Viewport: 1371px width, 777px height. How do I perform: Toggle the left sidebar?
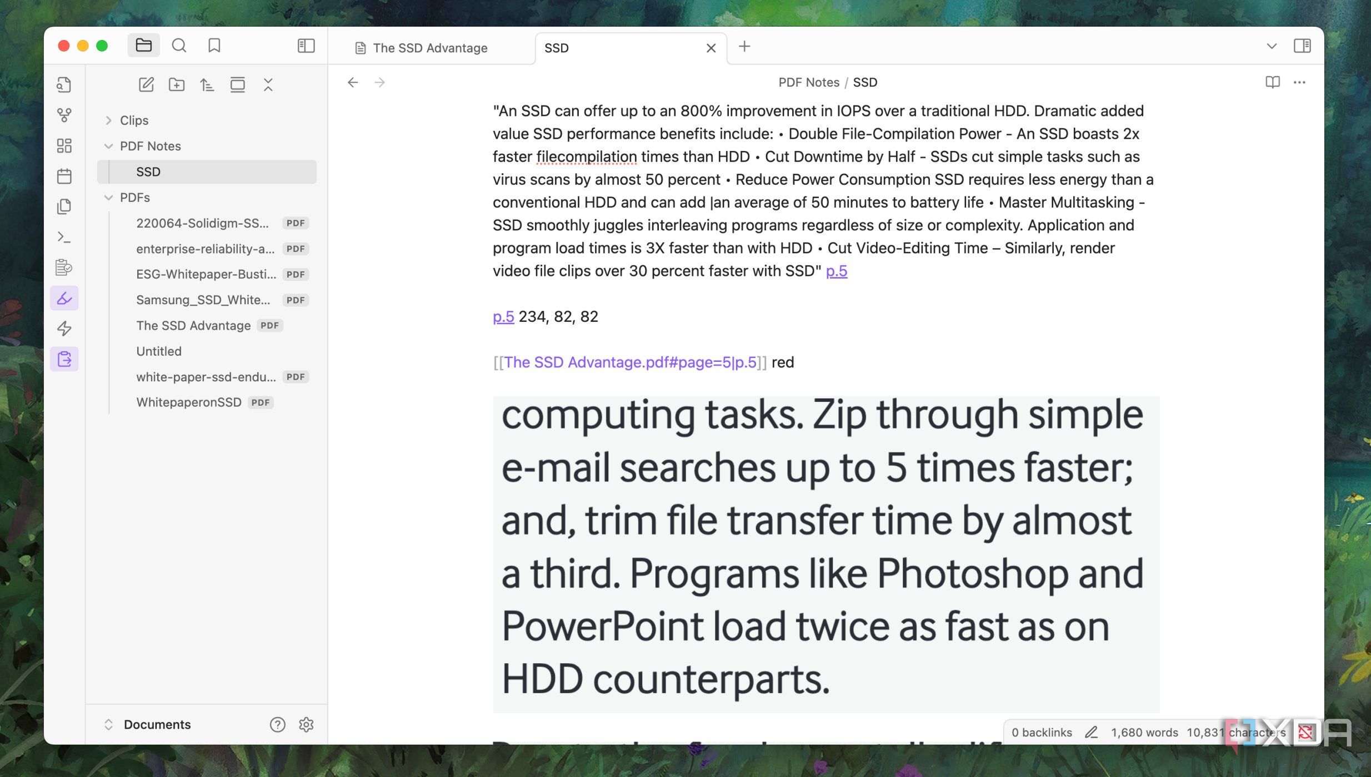(x=306, y=46)
